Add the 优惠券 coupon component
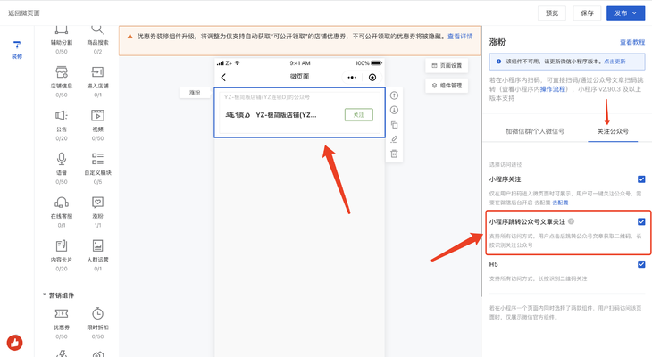 62,323
